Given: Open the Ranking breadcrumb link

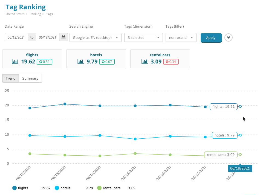Looking at the screenshot, I should (35, 14).
